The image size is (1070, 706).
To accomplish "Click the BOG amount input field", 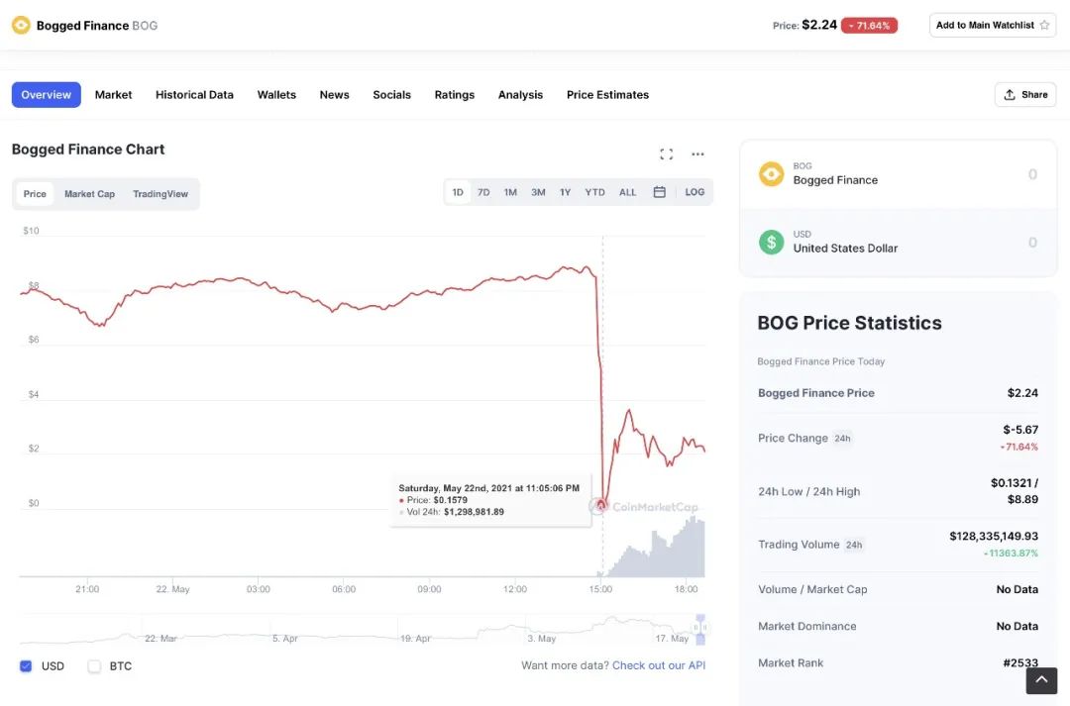I will coord(981,174).
